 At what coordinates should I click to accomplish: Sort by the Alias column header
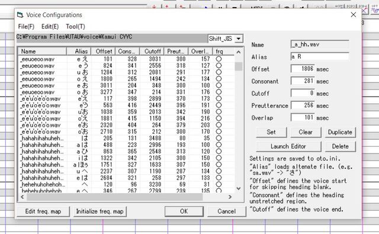(79, 52)
